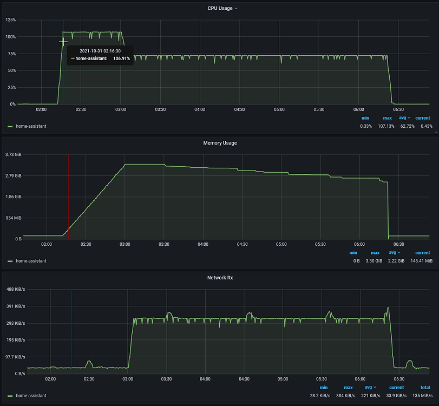The width and height of the screenshot is (439, 406).
Task: Click the green series icon beside home-assistant in CPU legend
Action: (9, 125)
